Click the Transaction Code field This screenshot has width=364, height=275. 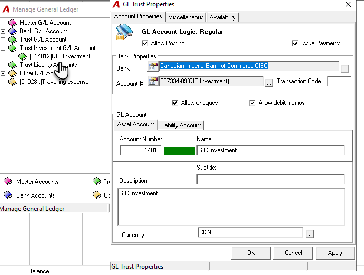(x=339, y=81)
